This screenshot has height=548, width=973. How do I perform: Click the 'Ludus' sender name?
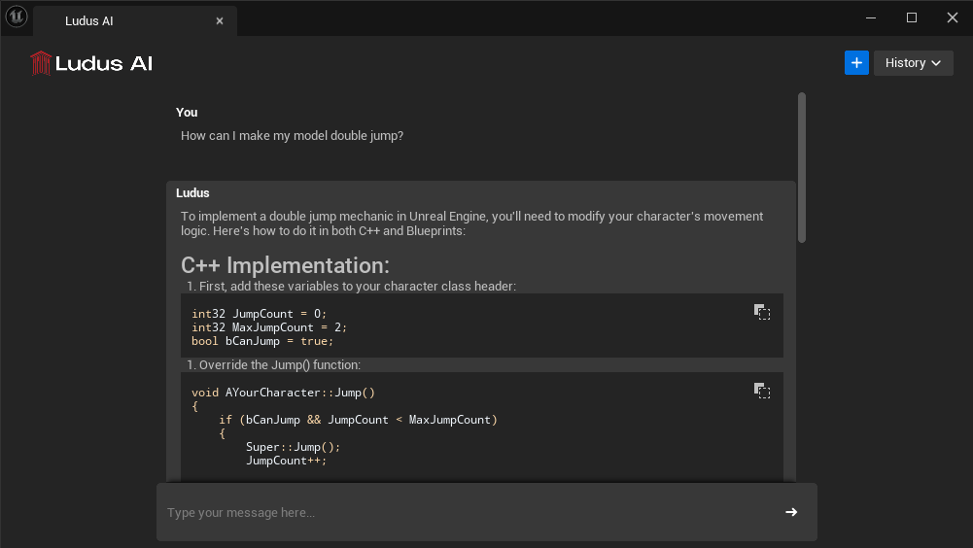(192, 193)
